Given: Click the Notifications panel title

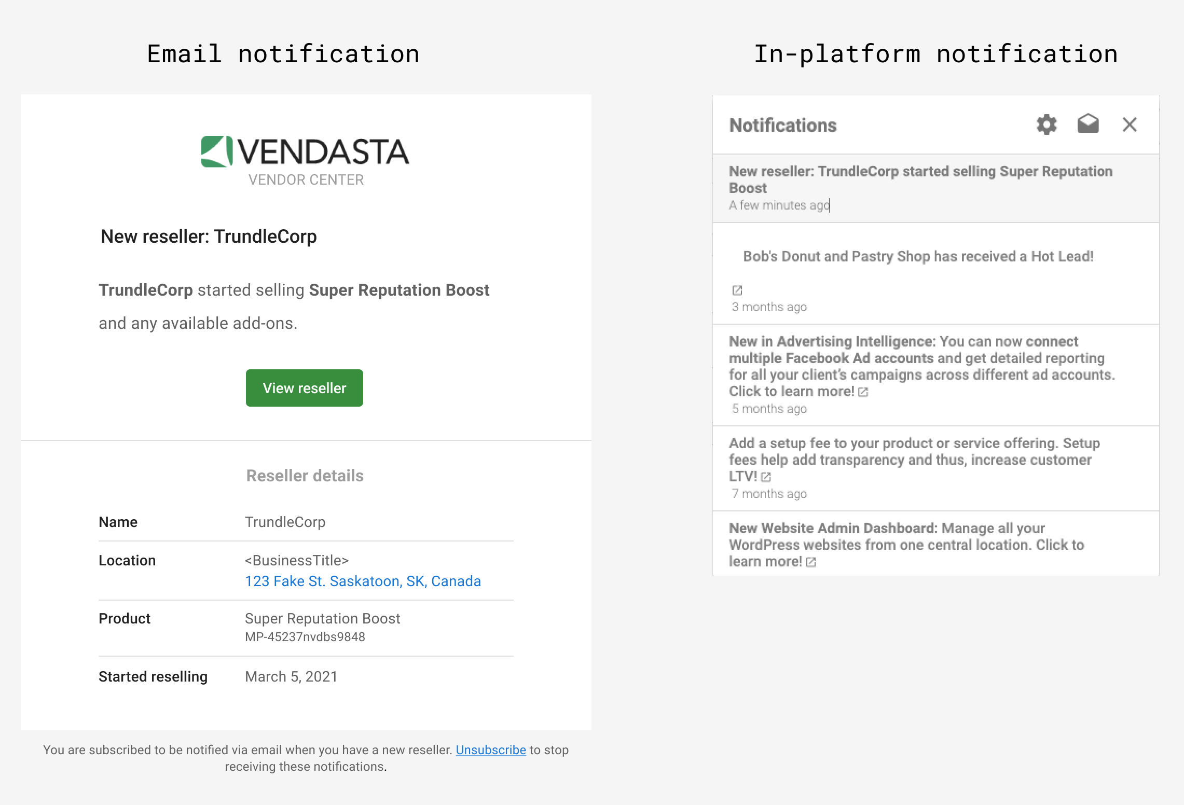Looking at the screenshot, I should [783, 126].
